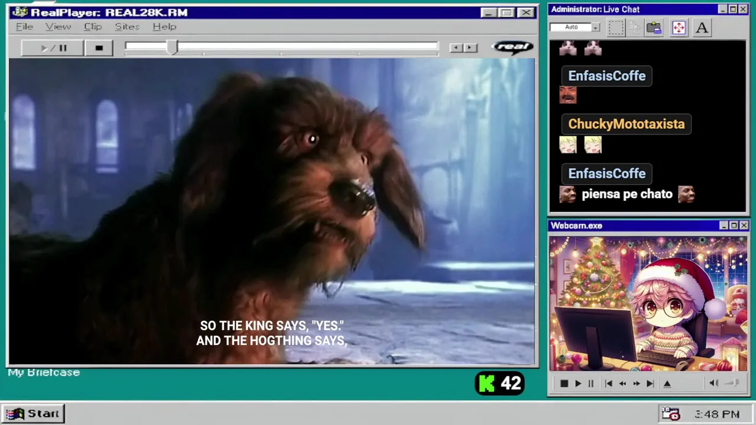This screenshot has width=756, height=425.
Task: Click the webcam Christmas avatar video
Action: pos(648,304)
